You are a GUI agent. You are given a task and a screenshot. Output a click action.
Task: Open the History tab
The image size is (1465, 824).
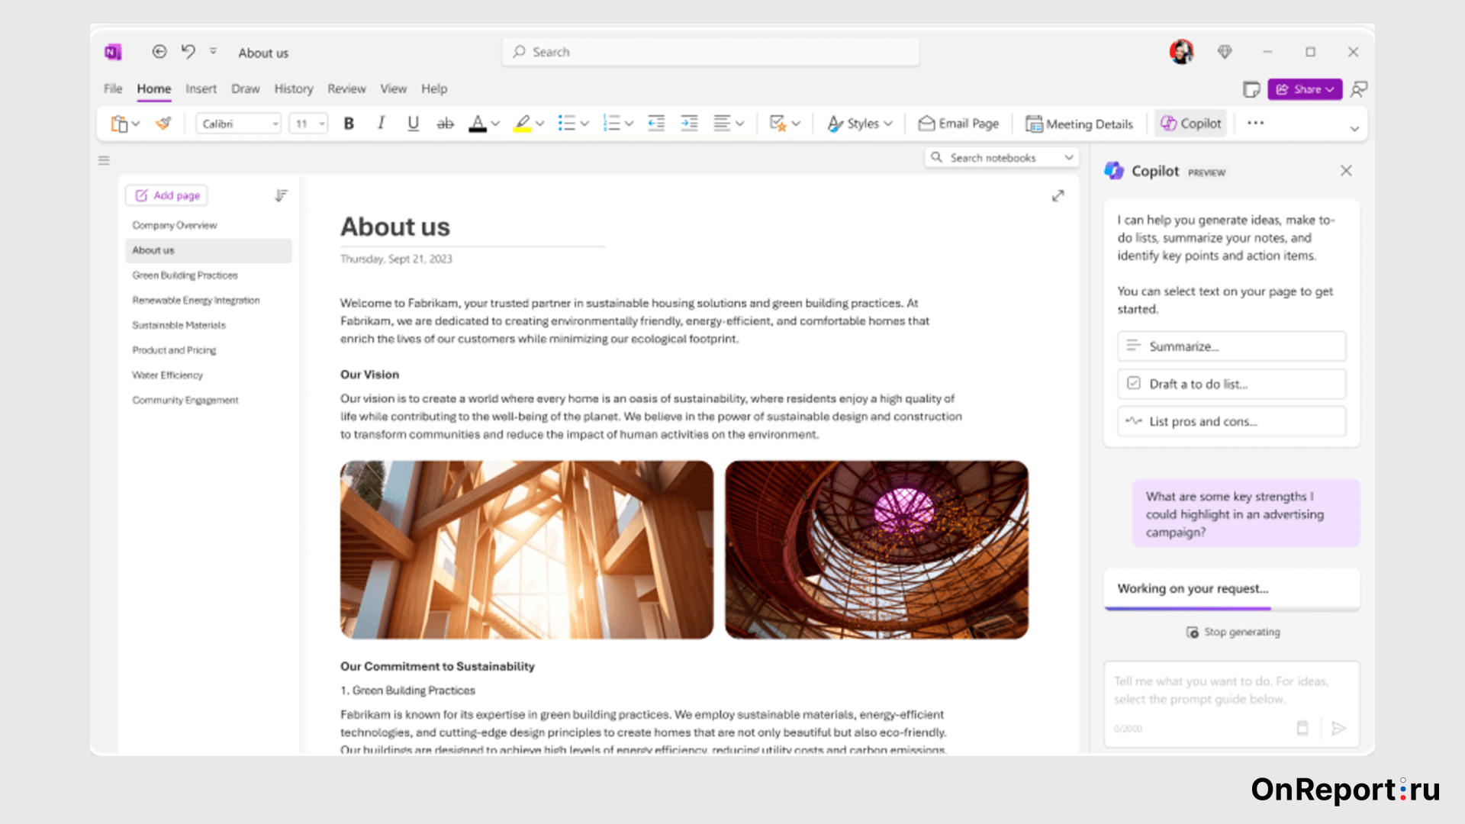[x=294, y=89]
